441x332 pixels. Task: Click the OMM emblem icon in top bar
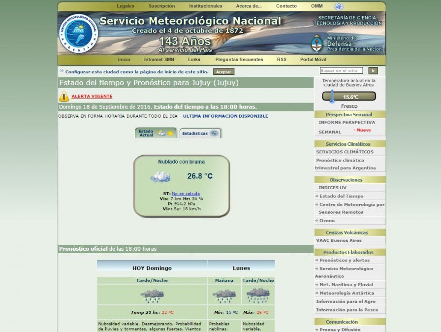[338, 6]
